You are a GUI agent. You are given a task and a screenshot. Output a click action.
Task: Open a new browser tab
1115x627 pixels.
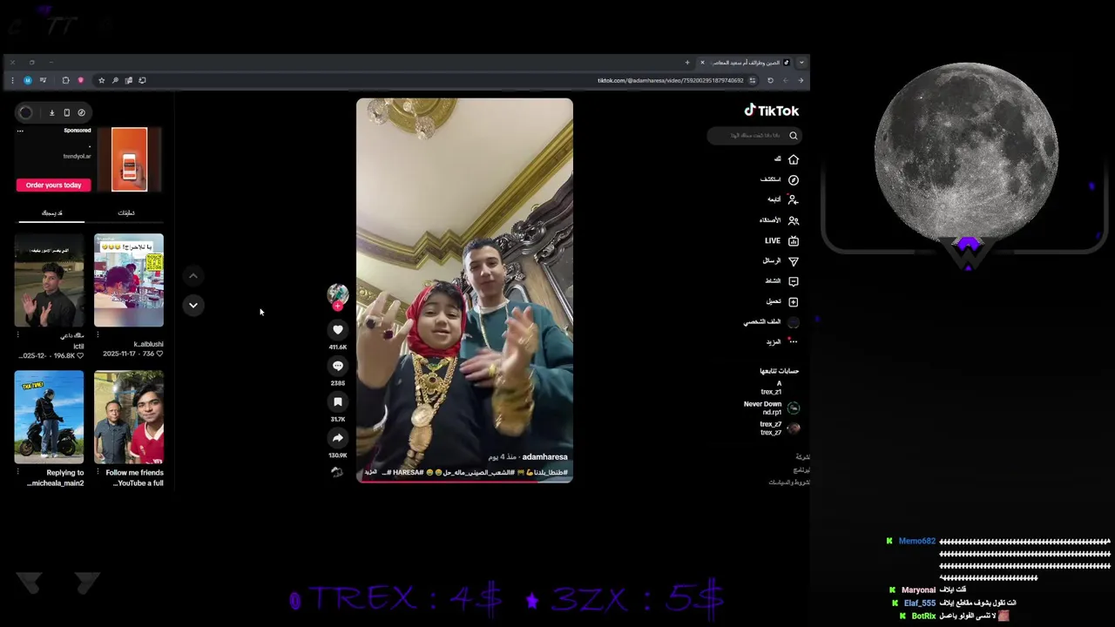(x=687, y=63)
